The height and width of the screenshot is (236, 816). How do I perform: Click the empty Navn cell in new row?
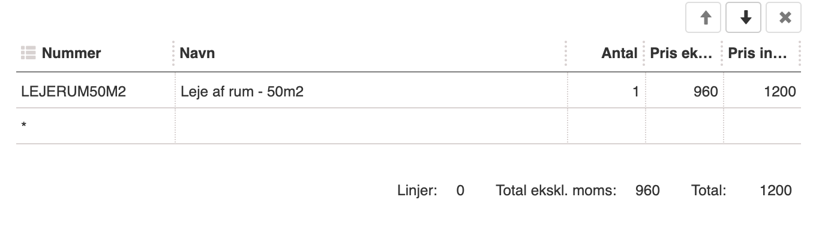[371, 126]
